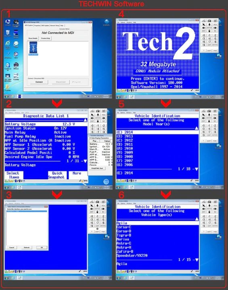Click MDI Manager taskbar icon in panel 1

point(20,96)
